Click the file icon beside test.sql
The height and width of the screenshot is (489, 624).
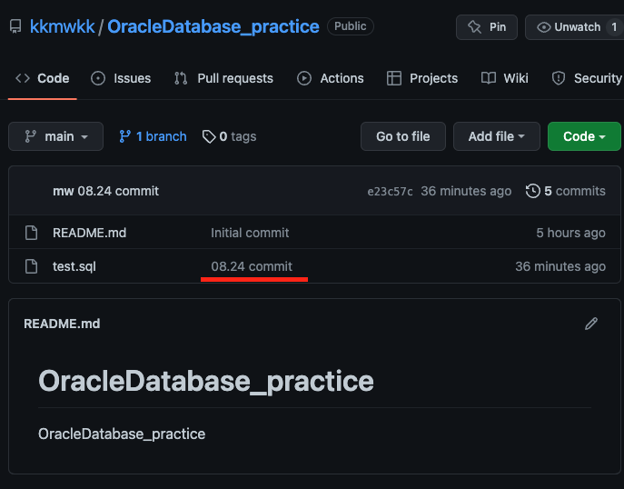(32, 266)
